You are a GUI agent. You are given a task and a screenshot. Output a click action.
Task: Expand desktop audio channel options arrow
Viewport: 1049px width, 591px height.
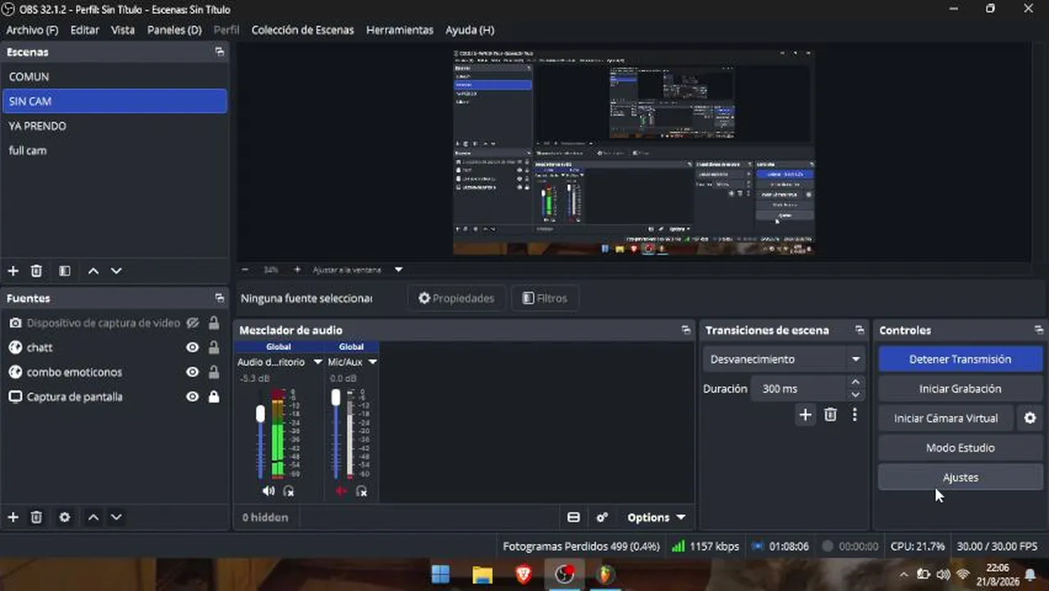pyautogui.click(x=318, y=362)
